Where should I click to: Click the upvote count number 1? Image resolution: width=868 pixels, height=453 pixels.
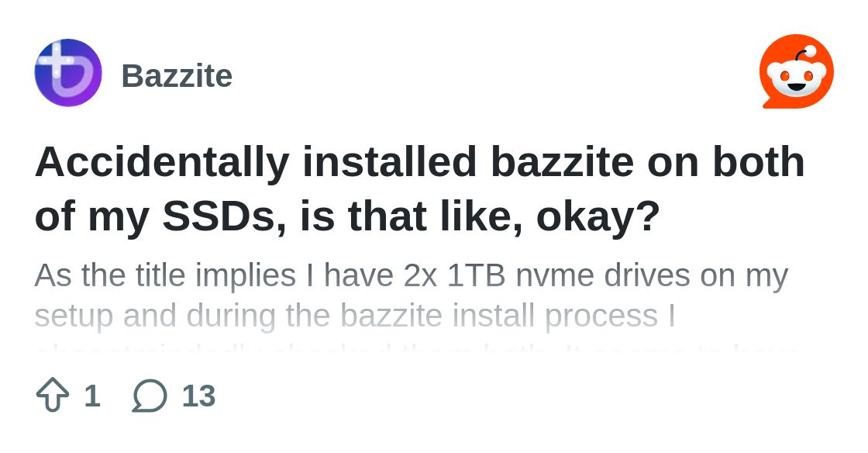point(92,396)
